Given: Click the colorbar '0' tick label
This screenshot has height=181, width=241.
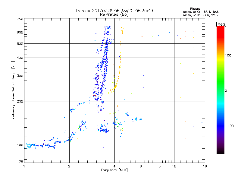Looking at the screenshot, I should click(x=226, y=91).
